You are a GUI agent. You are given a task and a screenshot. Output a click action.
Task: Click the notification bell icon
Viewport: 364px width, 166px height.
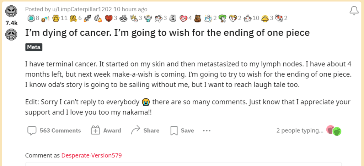(354, 11)
